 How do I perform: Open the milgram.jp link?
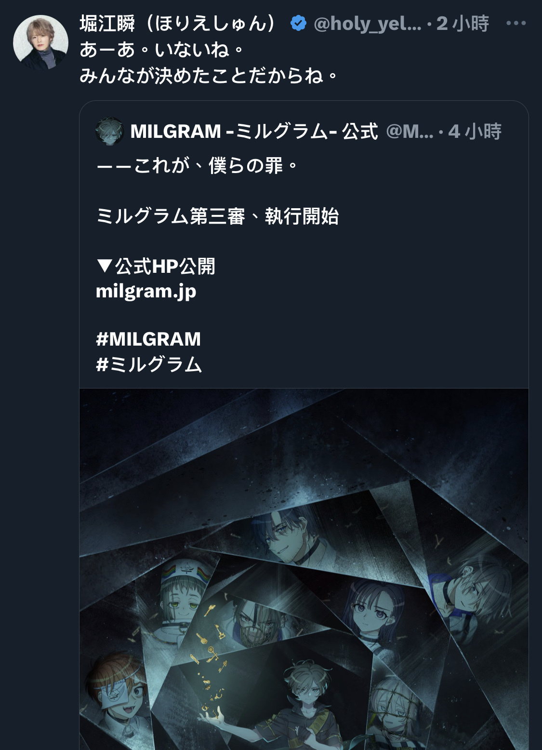pyautogui.click(x=146, y=291)
